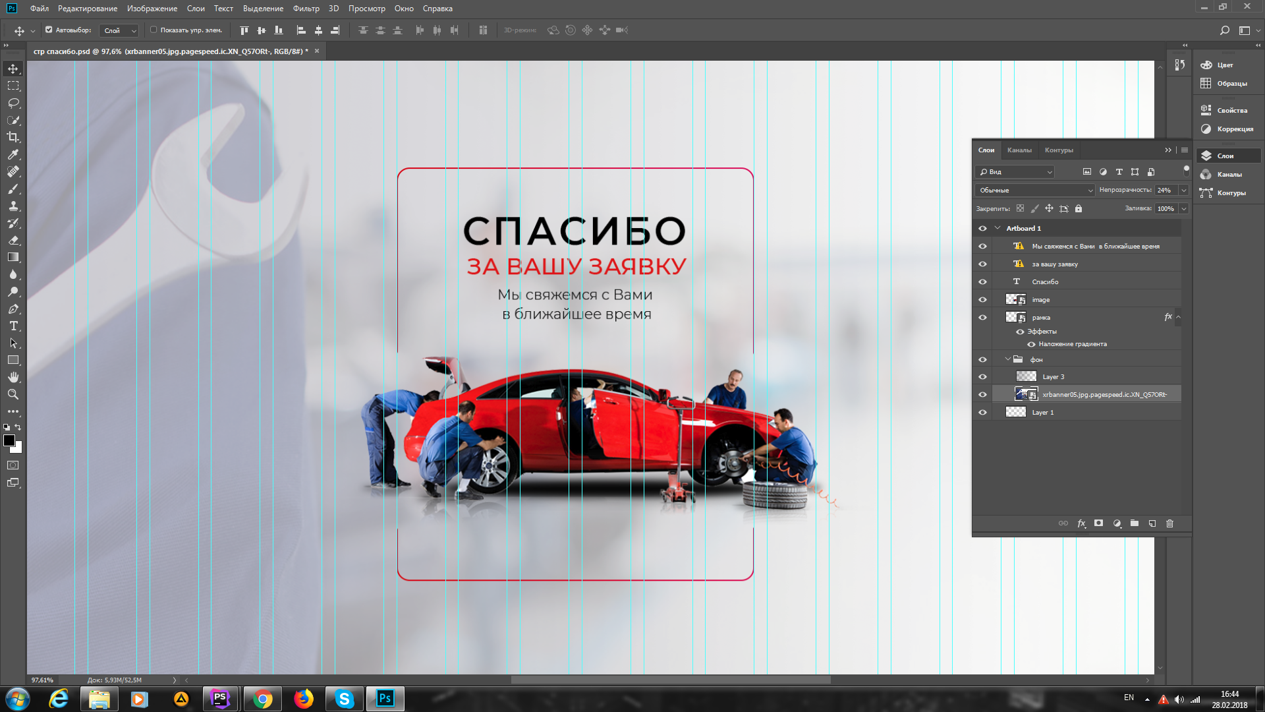
Task: Select the Horizontal Type tool
Action: [x=13, y=326]
